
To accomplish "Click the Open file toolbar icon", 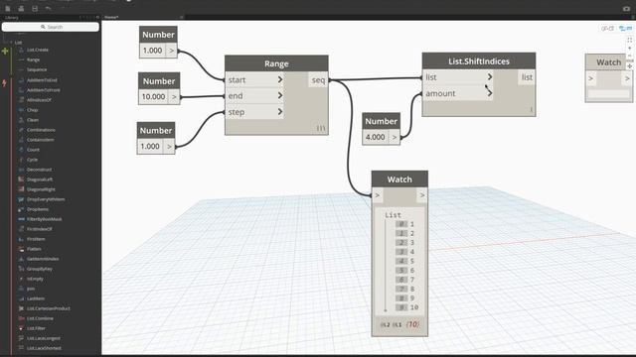I will pos(21,8).
